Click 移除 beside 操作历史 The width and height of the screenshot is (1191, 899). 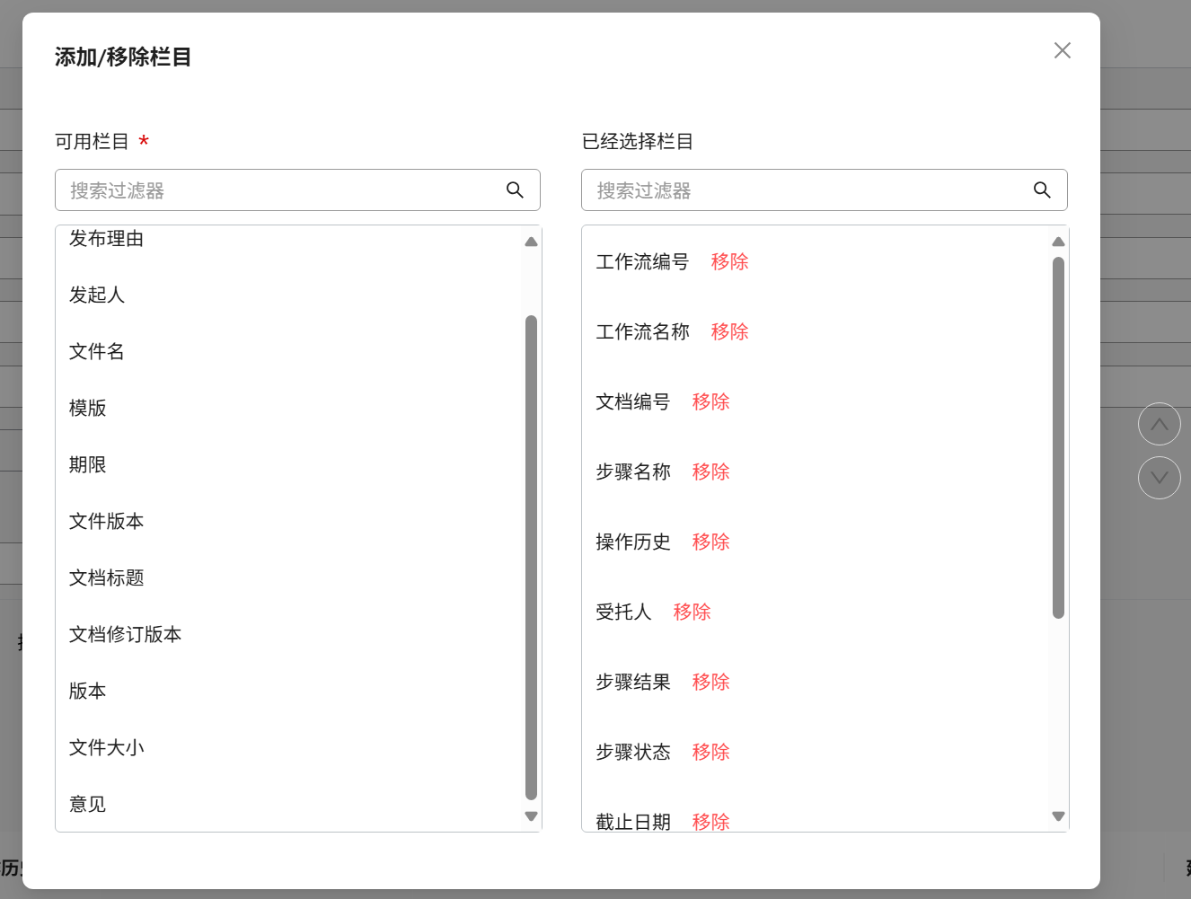coord(710,542)
